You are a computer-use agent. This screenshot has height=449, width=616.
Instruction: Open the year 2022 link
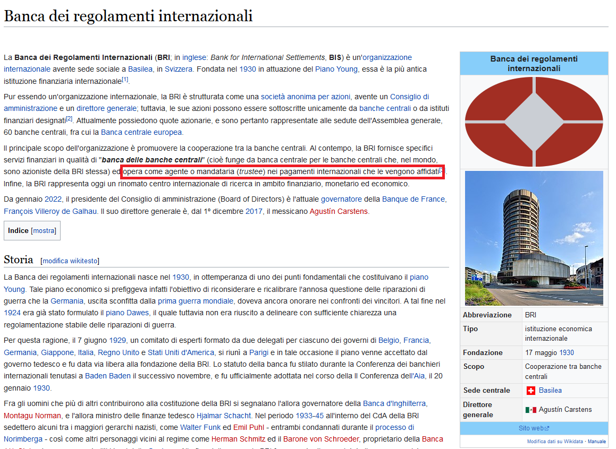coord(53,199)
